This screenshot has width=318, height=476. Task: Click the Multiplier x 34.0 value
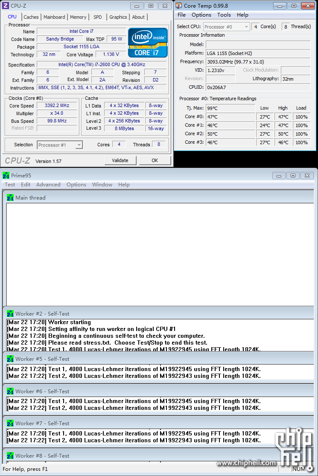coord(57,113)
